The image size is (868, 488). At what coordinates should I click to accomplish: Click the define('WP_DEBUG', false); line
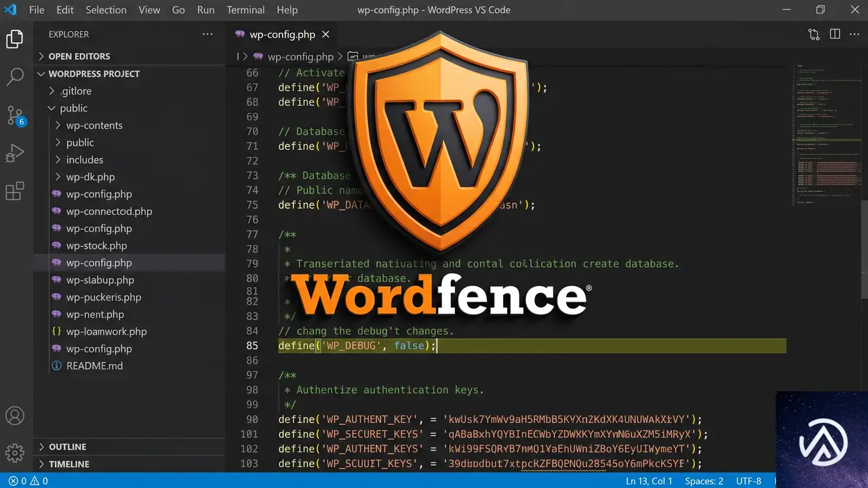(x=358, y=346)
